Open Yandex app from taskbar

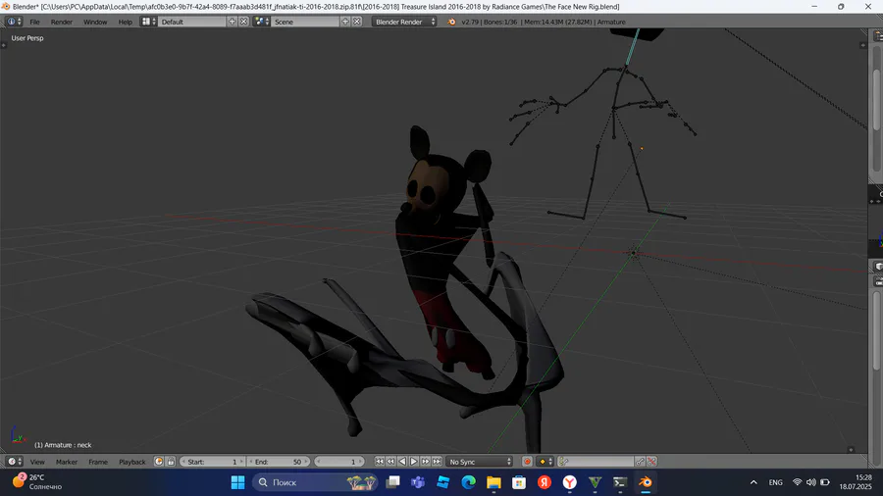544,482
